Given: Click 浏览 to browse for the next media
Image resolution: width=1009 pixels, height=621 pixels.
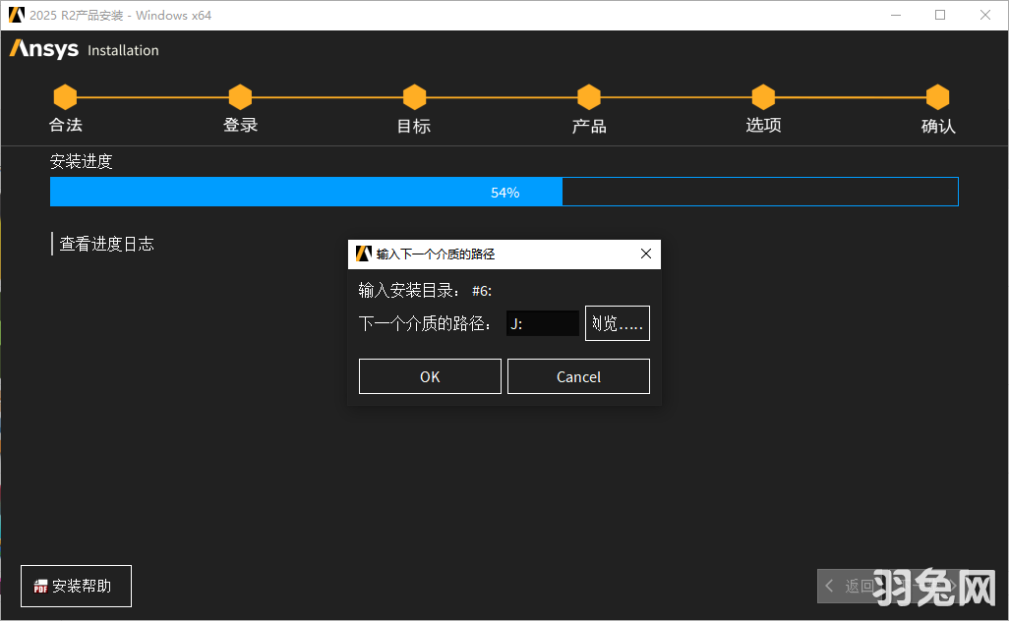Looking at the screenshot, I should tap(617, 322).
